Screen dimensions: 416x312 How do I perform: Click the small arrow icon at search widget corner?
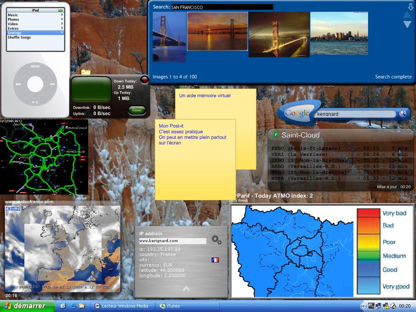pyautogui.click(x=410, y=7)
